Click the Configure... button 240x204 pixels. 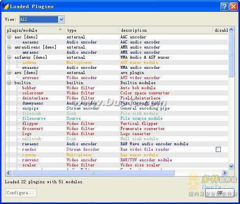click(21, 193)
